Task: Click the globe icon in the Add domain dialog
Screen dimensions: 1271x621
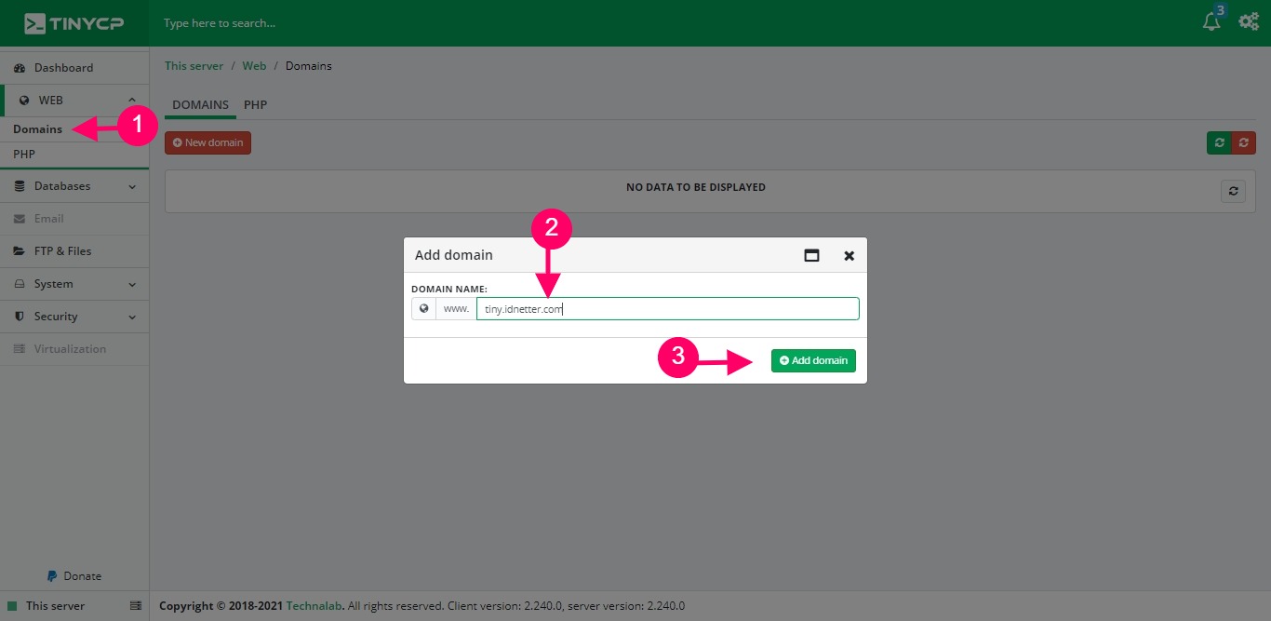Action: pyautogui.click(x=424, y=308)
